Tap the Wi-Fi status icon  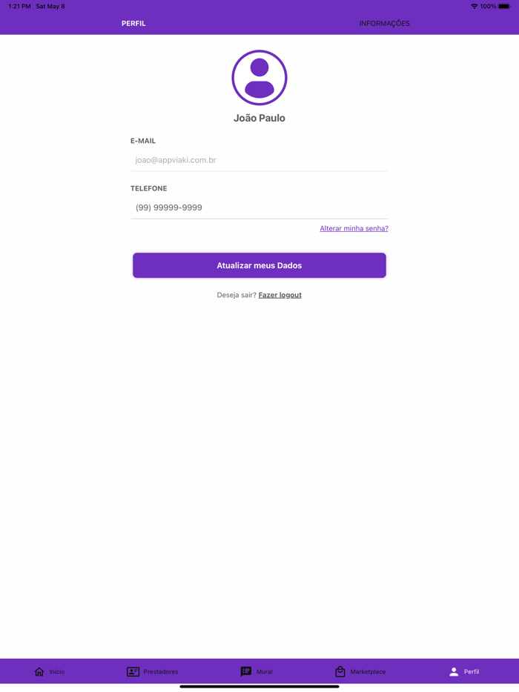point(474,6)
